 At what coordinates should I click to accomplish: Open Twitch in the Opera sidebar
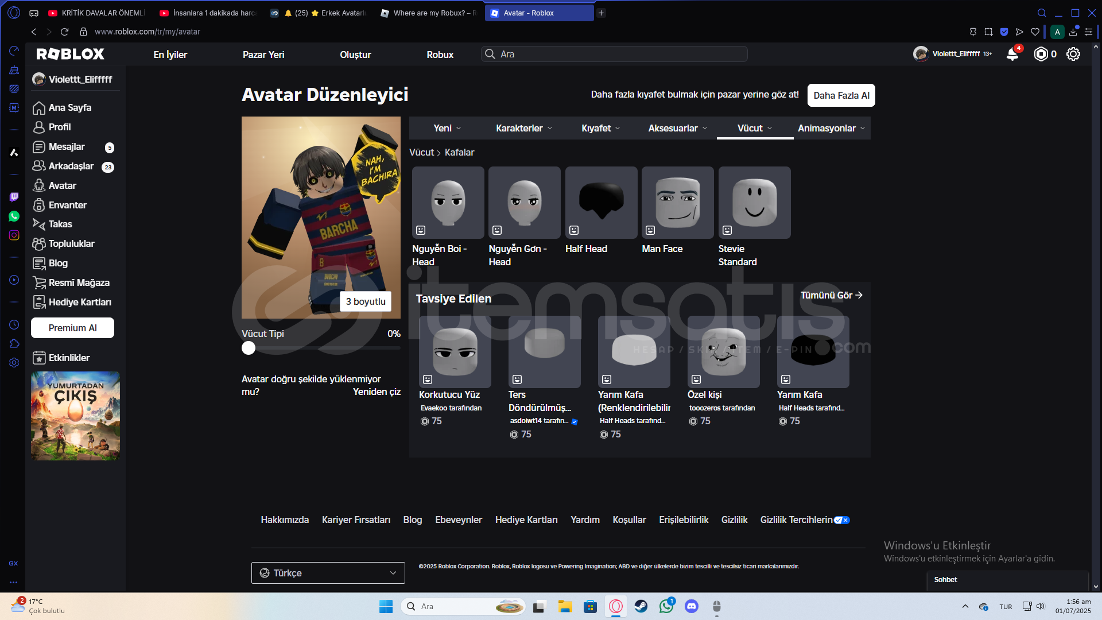click(x=14, y=197)
